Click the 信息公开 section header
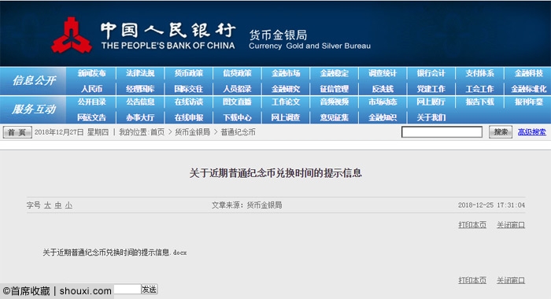This screenshot has height=299, width=551. [34, 81]
